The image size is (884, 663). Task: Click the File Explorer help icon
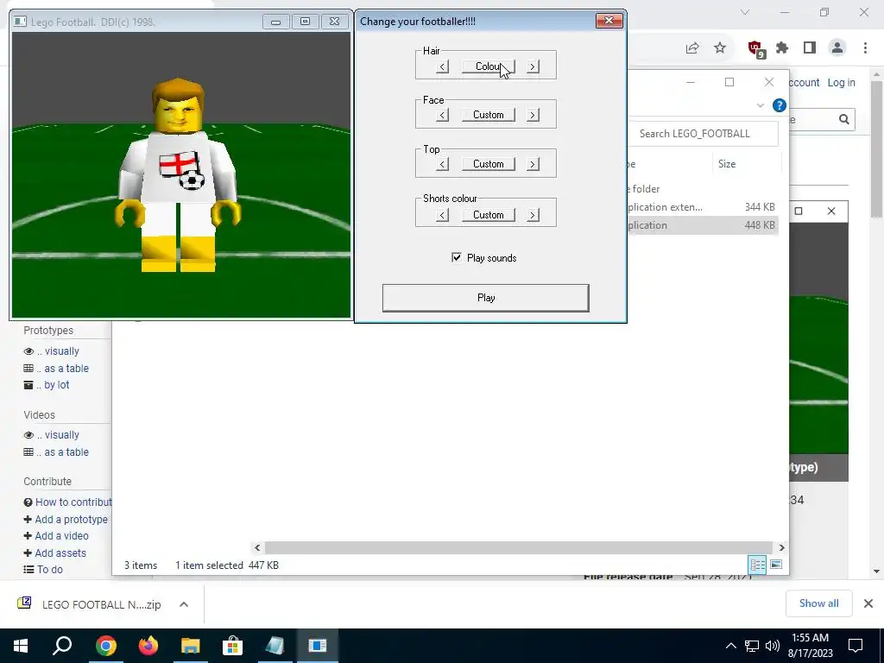(780, 105)
